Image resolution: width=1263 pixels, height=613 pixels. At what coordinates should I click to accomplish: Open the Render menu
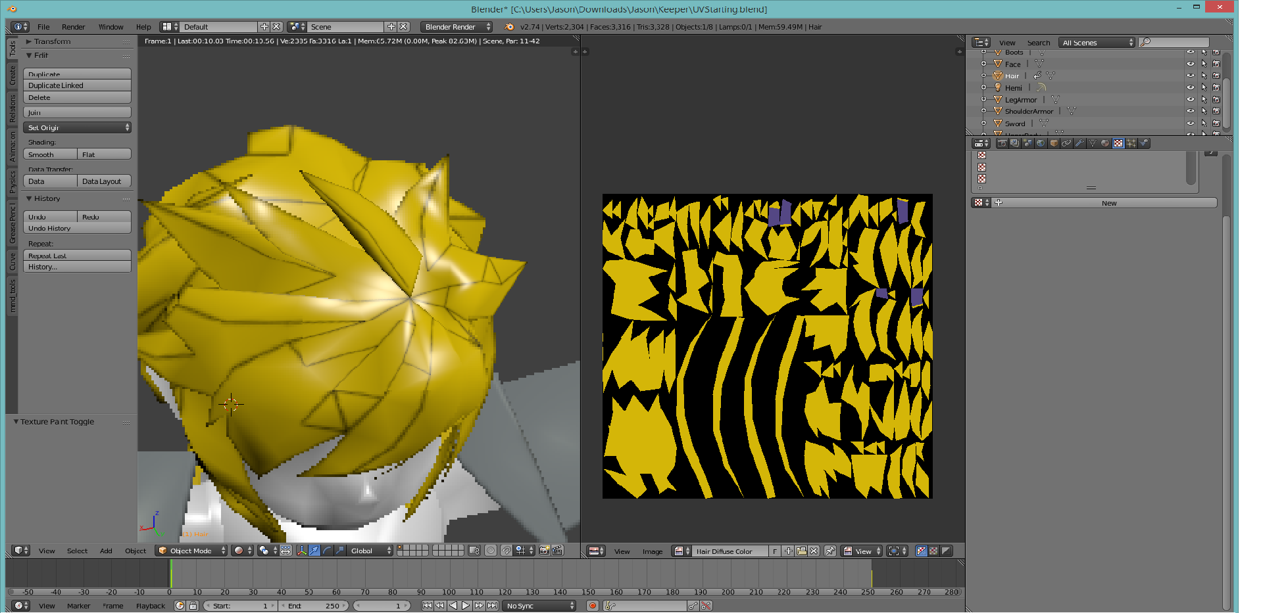(x=73, y=27)
